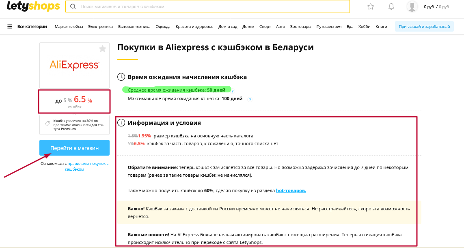Click the page heading Покупки в Aliexpress
464x248 pixels.
[x=216, y=47]
